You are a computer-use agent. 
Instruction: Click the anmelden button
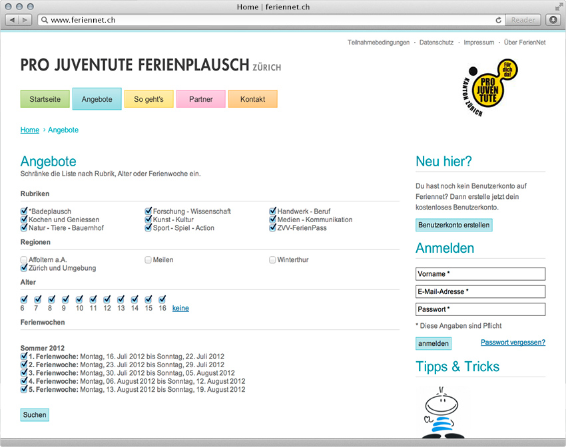pos(433,343)
